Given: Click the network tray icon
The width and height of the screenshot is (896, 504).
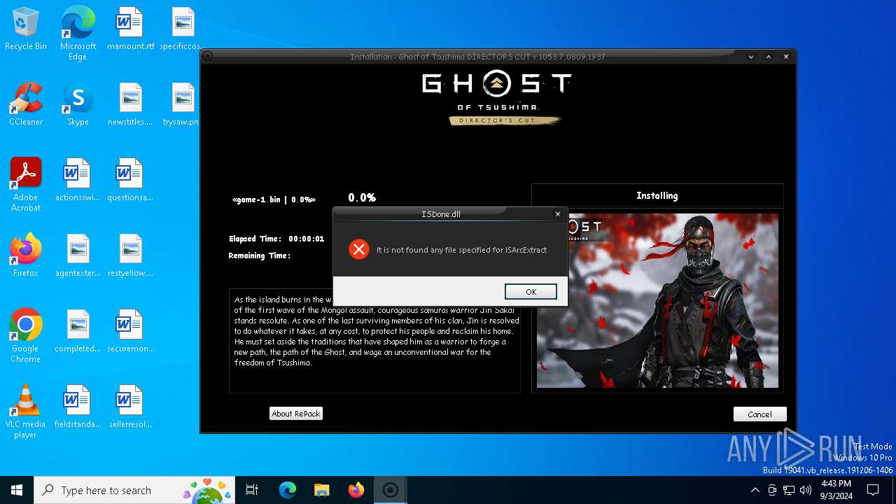Looking at the screenshot, I should coord(789,490).
